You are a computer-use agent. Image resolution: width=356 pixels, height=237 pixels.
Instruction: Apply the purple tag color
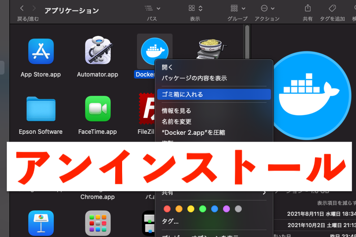(x=226, y=209)
